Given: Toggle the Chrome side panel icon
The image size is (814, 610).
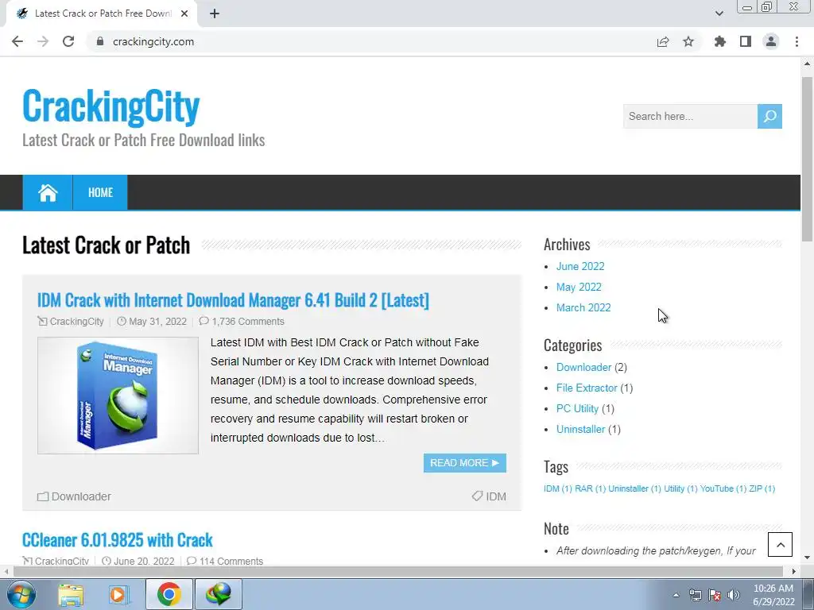Looking at the screenshot, I should coord(746,41).
